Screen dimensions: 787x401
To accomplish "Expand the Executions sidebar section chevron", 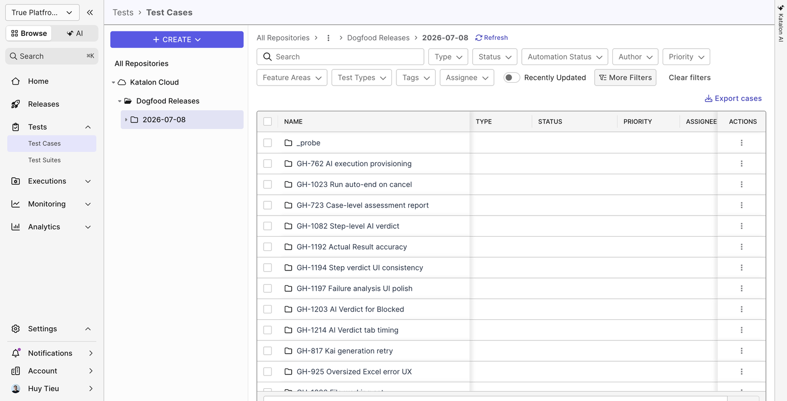I will [88, 181].
